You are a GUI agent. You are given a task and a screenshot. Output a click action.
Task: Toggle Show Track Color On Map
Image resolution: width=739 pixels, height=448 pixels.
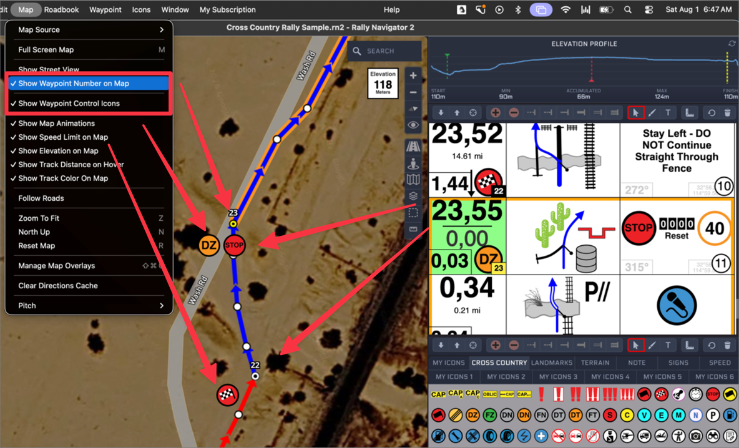pos(89,178)
